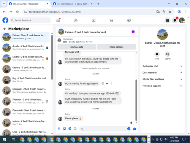Open browser zoom magnifier icon

164,12
